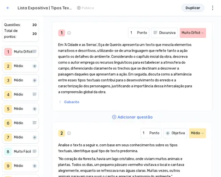Click the yellow number 3 badge in sidebar
This screenshot has width=221, height=177.
(x=8, y=80)
